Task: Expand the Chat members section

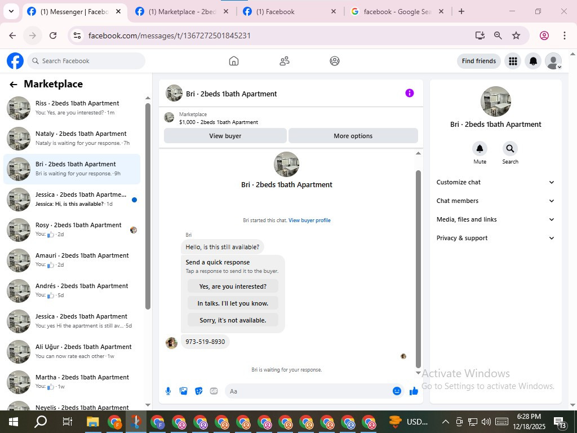Action: point(495,201)
